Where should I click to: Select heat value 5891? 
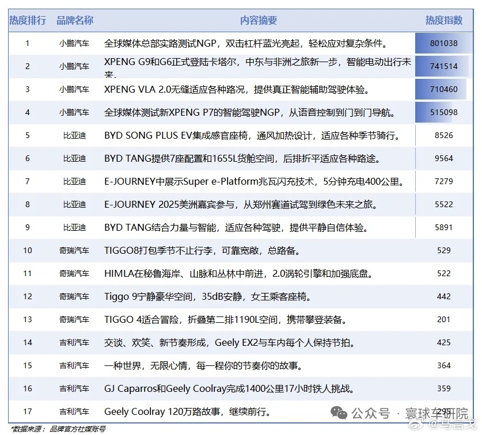pos(444,228)
